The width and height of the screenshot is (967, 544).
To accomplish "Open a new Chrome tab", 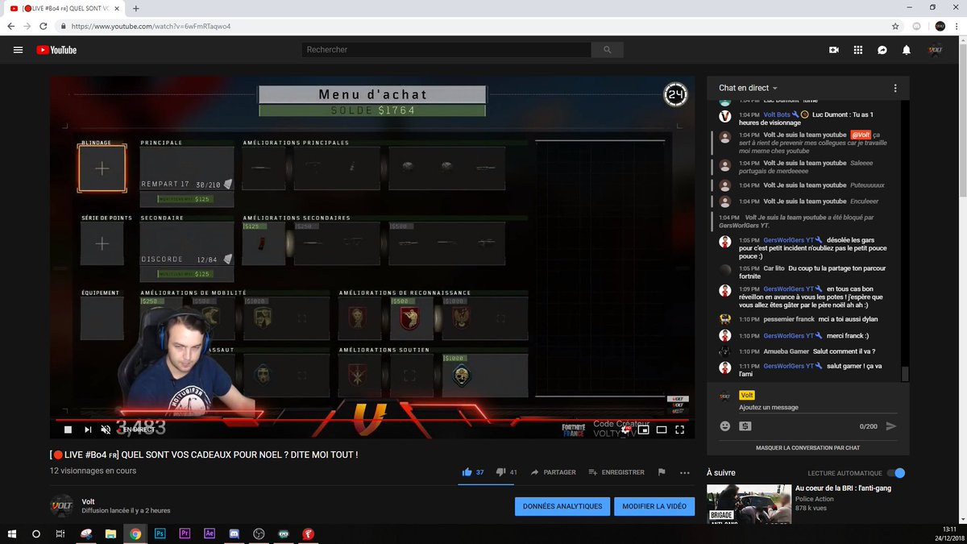I will [135, 8].
